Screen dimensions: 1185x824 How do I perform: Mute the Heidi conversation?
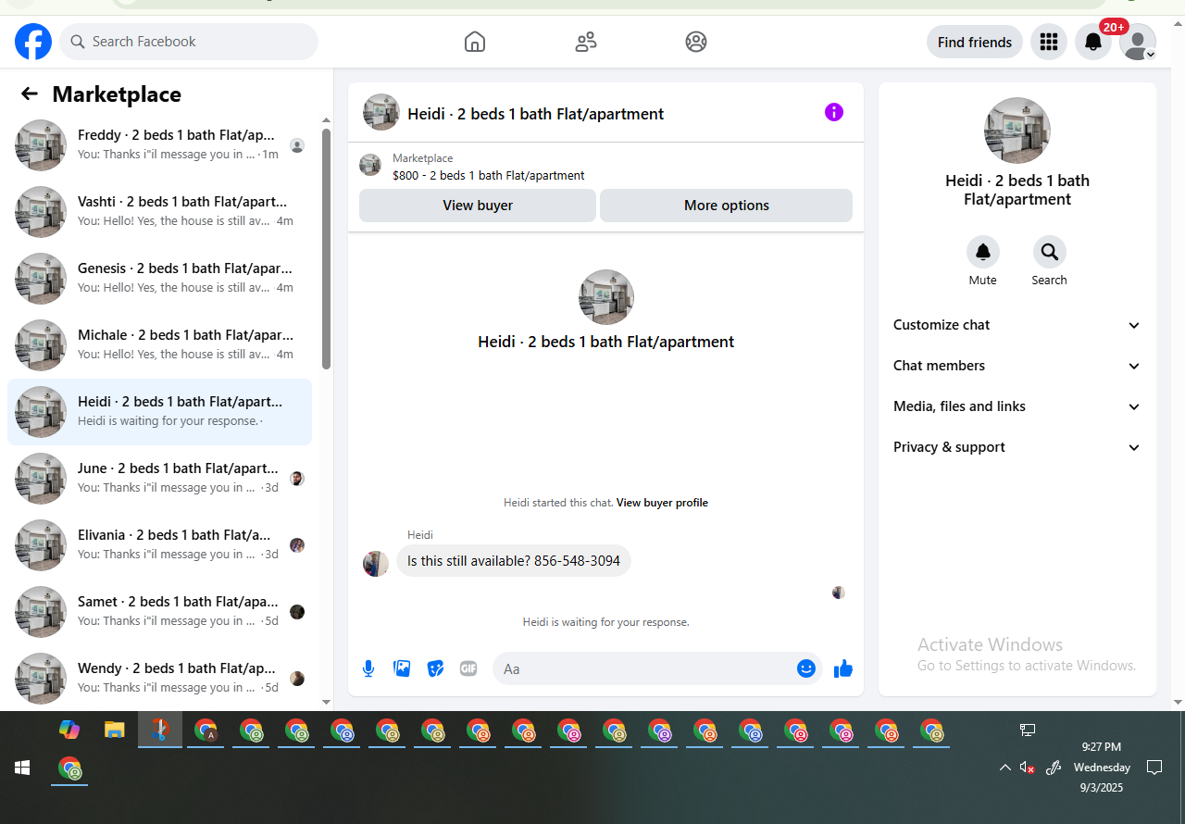(983, 252)
